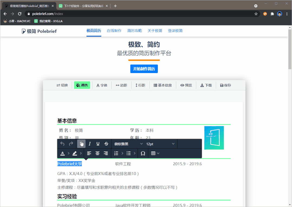Click the highlighted Polebrief大学 text

pos(70,164)
